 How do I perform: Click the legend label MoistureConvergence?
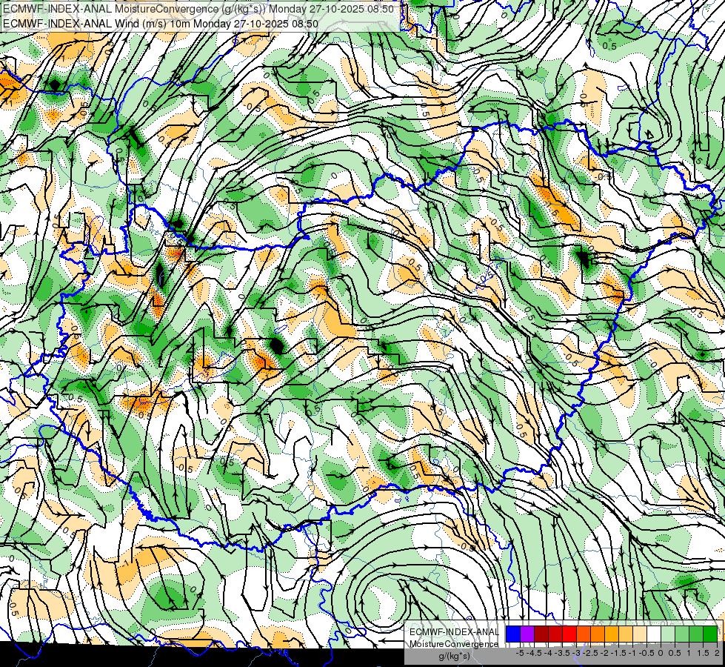454,644
